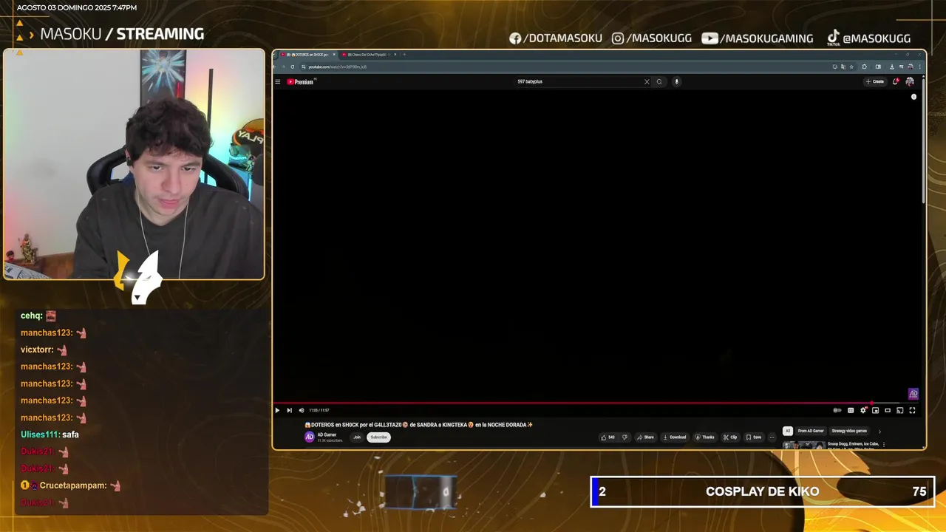The width and height of the screenshot is (946, 532).
Task: Click the video title text
Action: point(419,425)
